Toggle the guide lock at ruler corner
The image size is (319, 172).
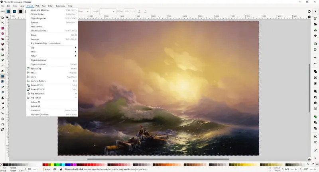(7, 17)
